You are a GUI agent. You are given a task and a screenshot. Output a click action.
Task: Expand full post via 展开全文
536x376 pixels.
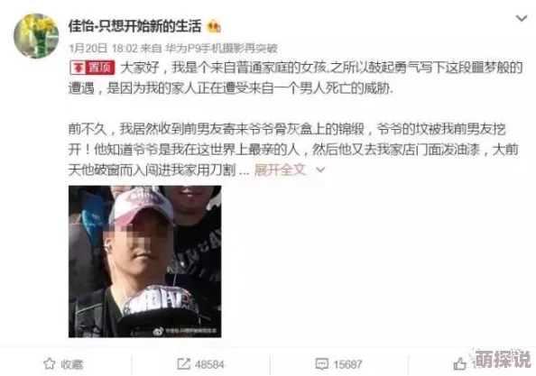[x=280, y=170]
